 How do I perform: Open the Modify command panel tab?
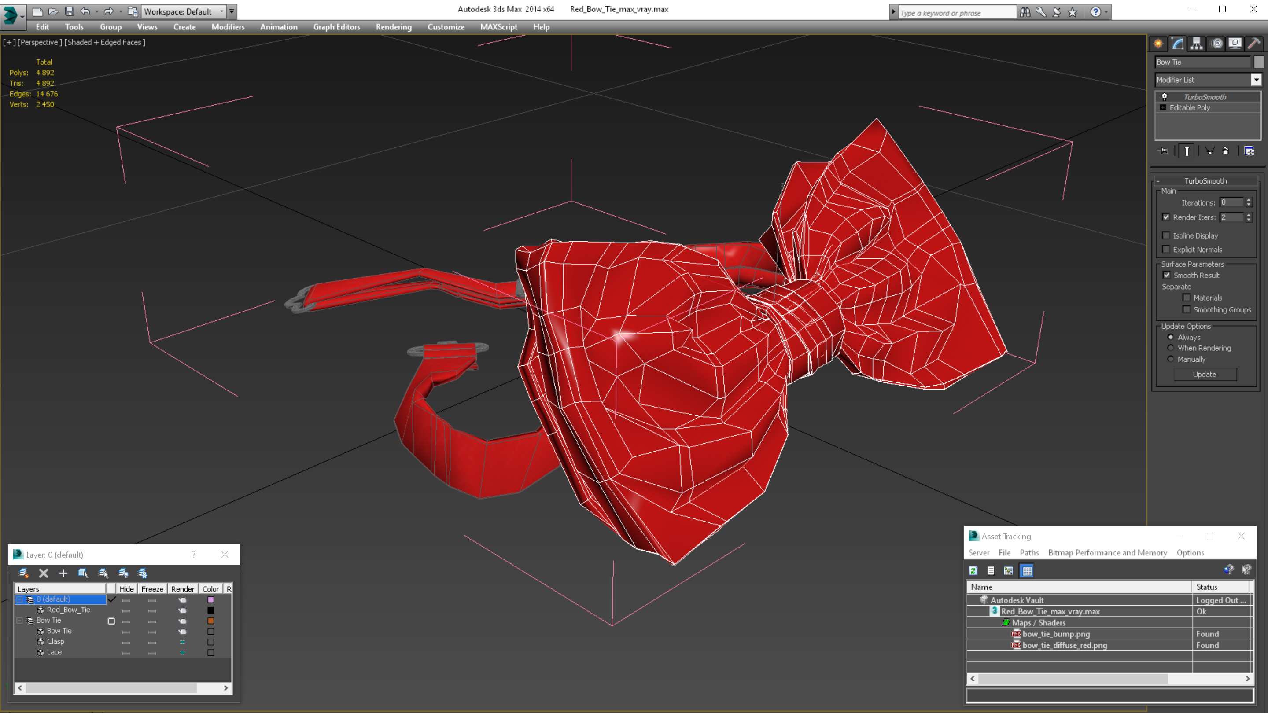pyautogui.click(x=1177, y=44)
